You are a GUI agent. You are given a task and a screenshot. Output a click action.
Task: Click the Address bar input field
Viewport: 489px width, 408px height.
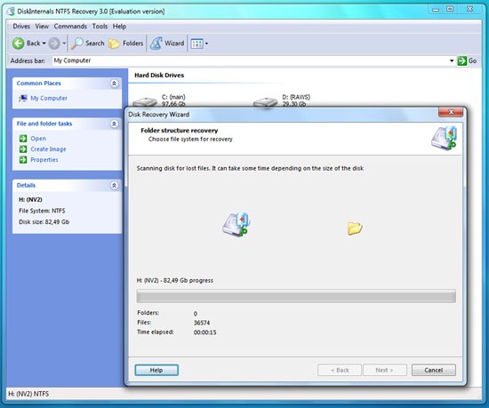[250, 60]
